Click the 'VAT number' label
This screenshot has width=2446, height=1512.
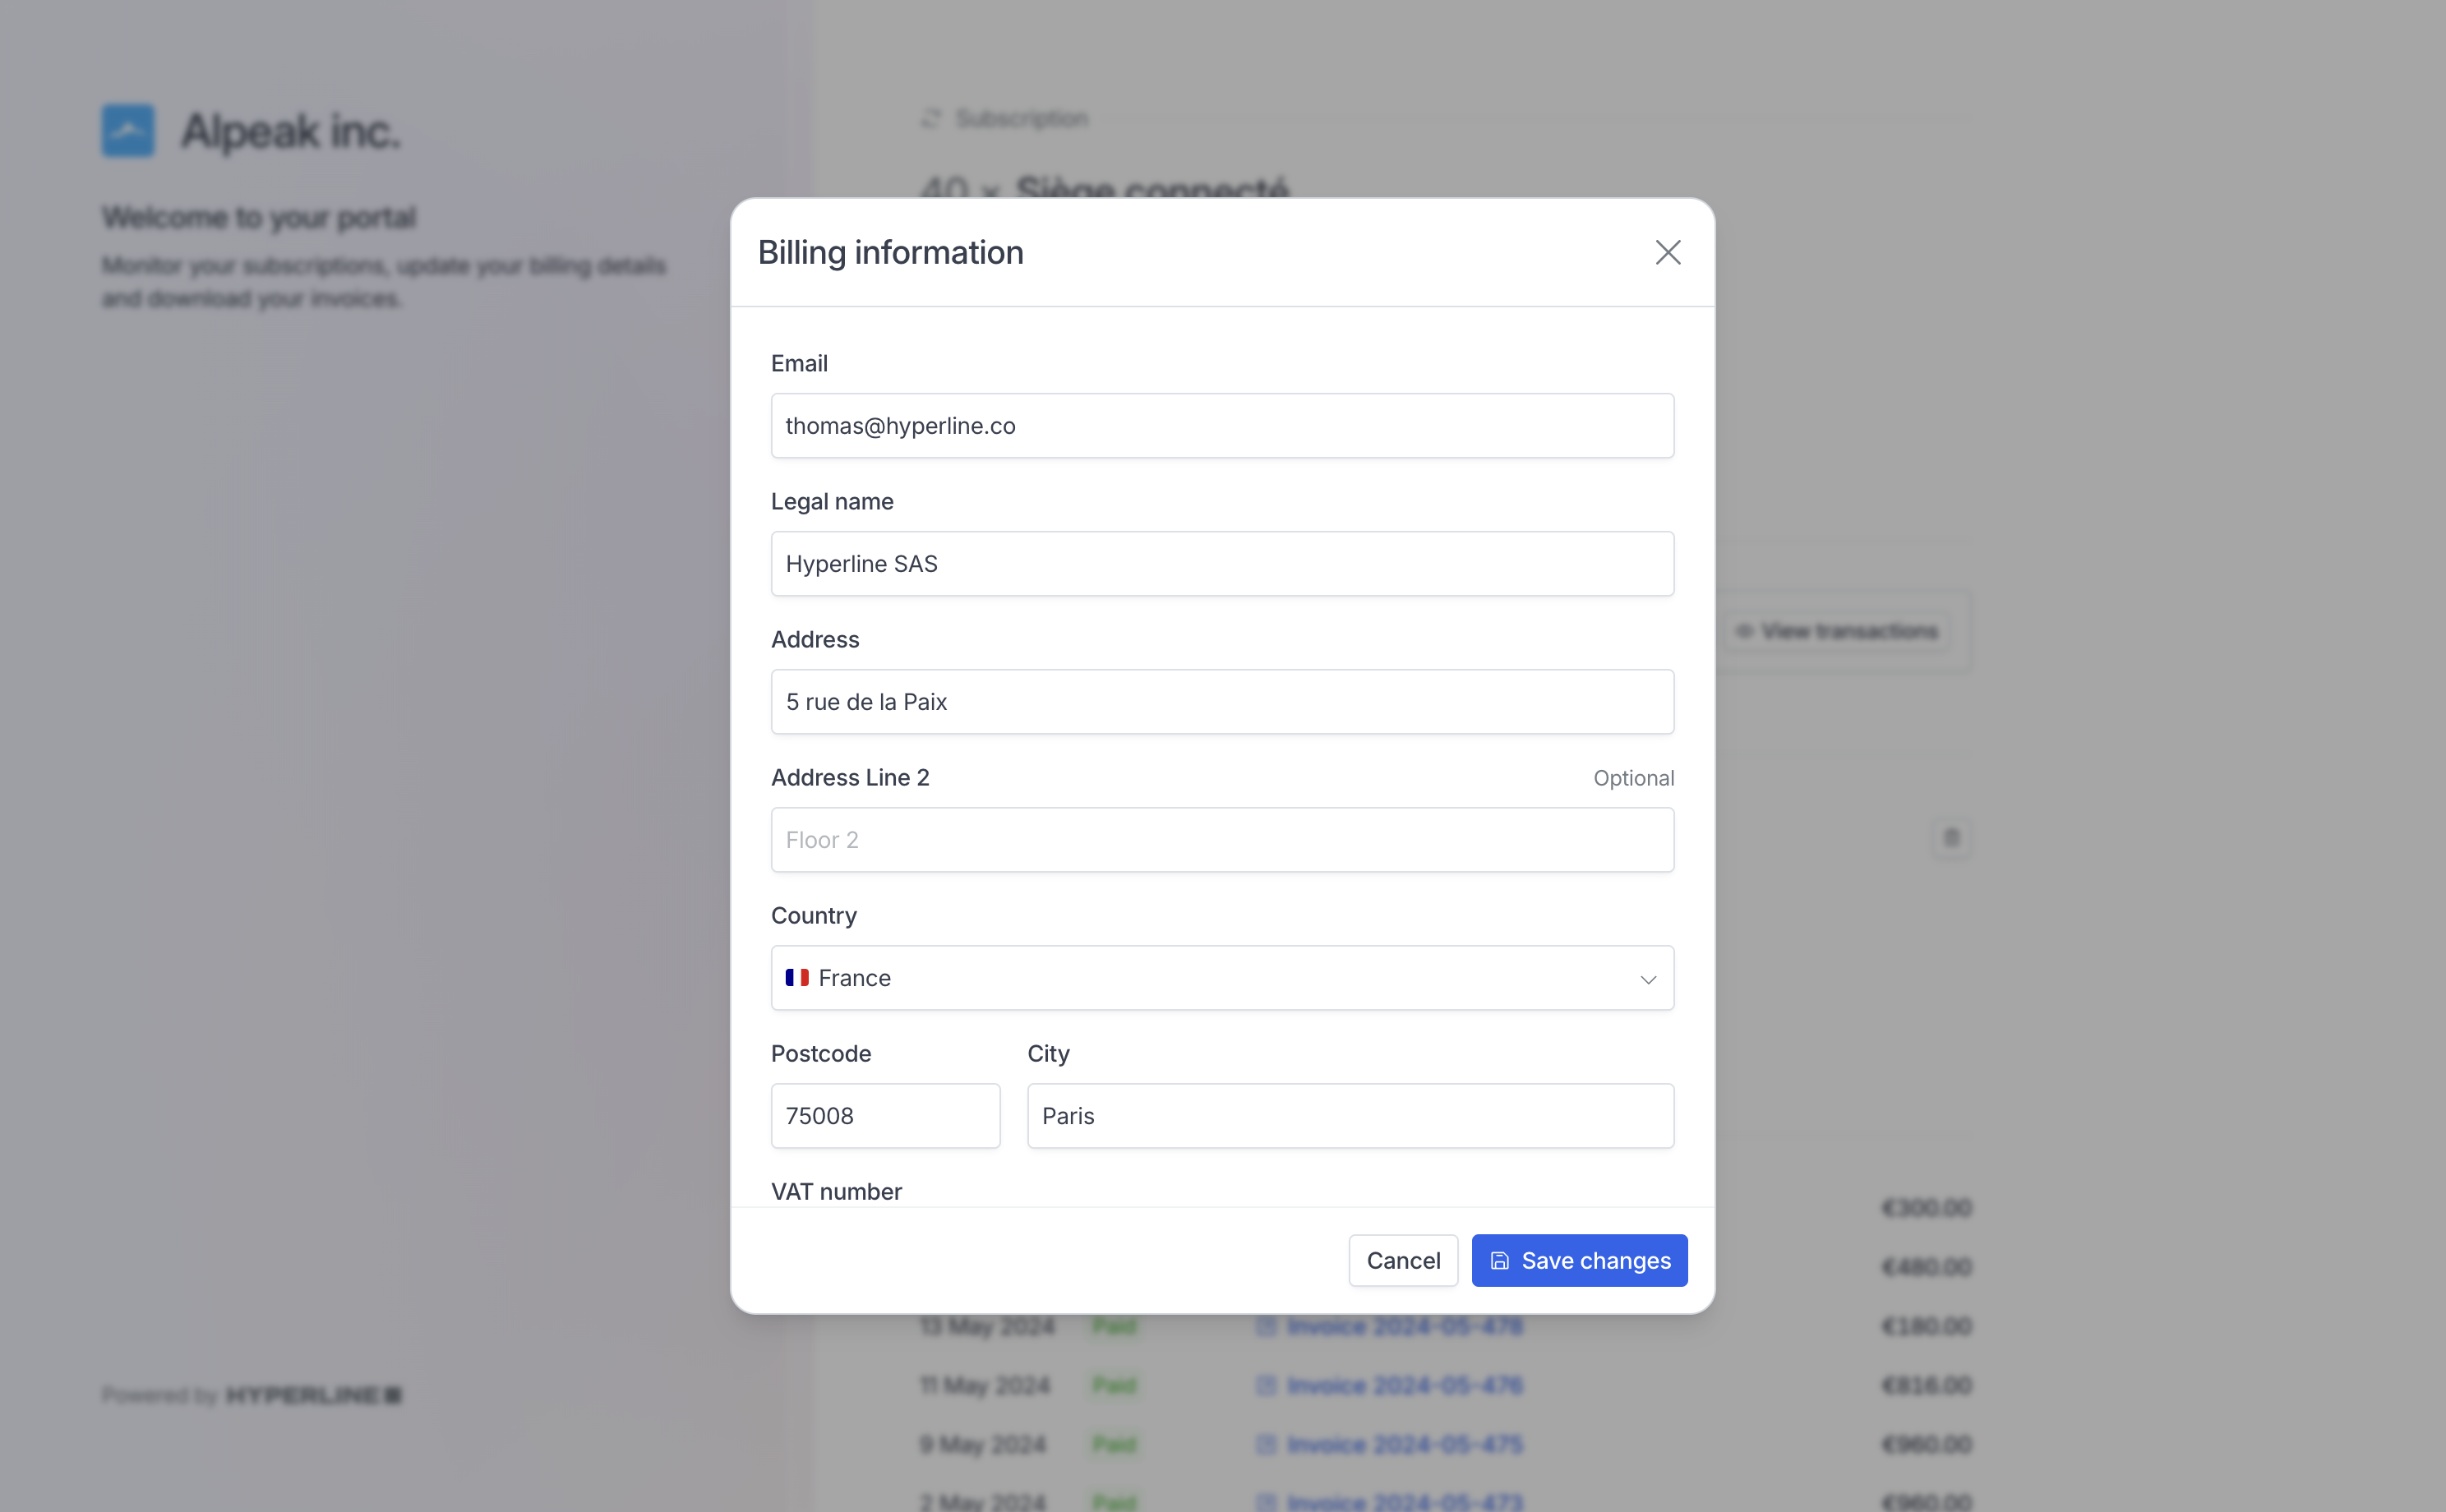click(836, 1192)
